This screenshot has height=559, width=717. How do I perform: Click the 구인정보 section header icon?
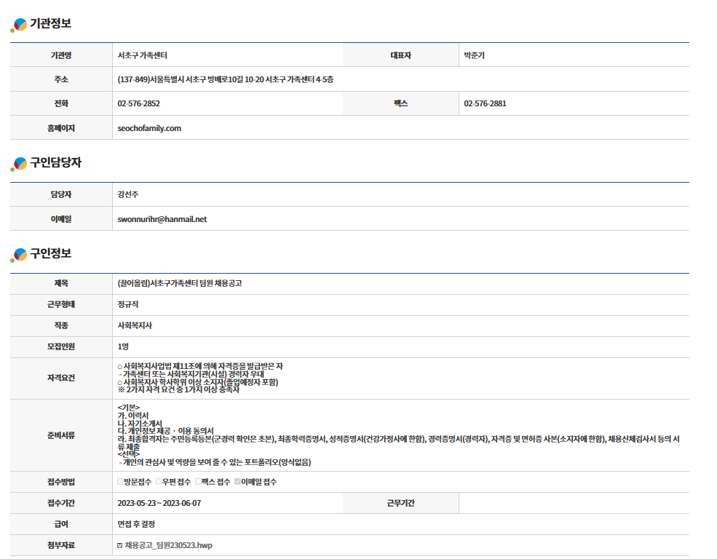19,255
